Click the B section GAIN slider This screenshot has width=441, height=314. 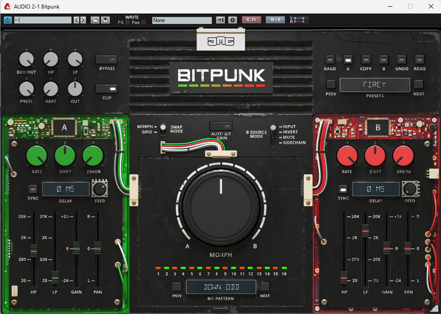[x=387, y=248]
